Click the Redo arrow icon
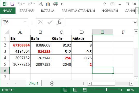 (x=30, y=4)
